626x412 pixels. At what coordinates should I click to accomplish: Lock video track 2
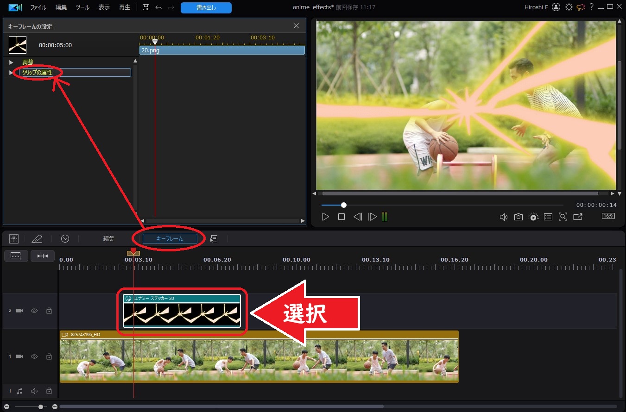click(x=49, y=311)
